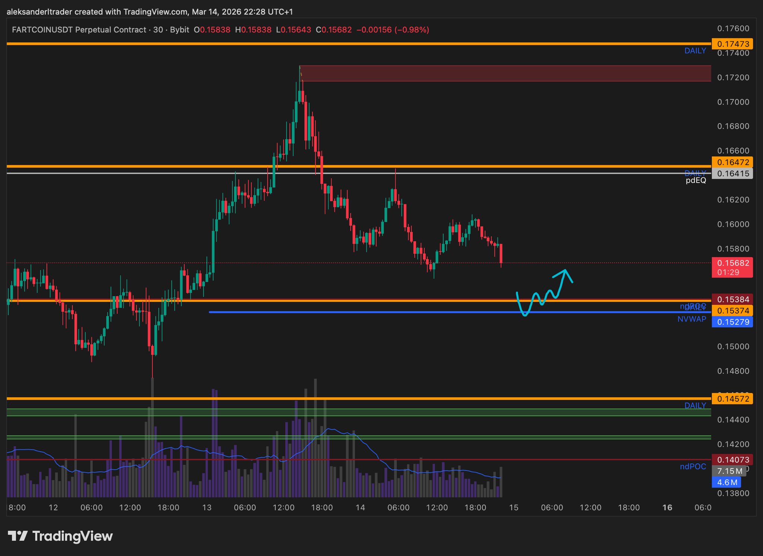Click the orange 0.14572 price label
Image resolution: width=763 pixels, height=556 pixels.
732,399
